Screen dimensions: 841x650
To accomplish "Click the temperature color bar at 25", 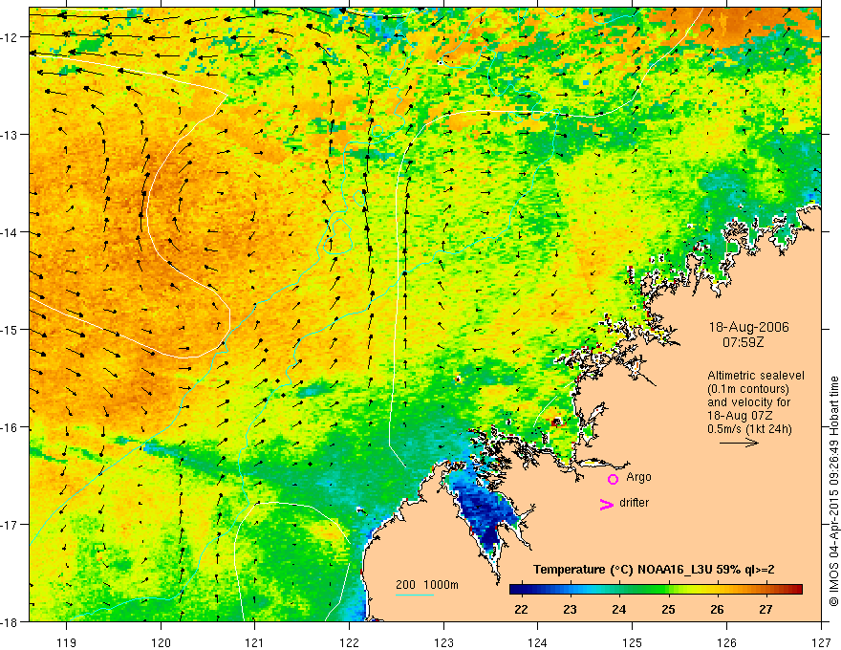I will [x=668, y=590].
